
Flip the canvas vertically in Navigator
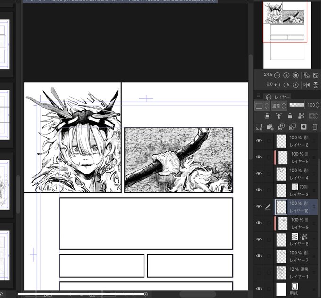316,85
